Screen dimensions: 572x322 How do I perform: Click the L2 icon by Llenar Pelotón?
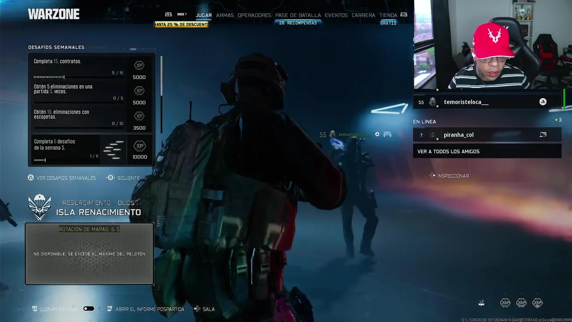pyautogui.click(x=34, y=309)
